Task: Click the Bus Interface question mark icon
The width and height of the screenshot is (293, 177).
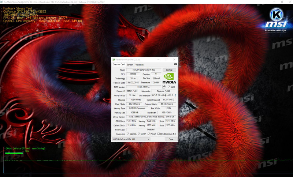Action: pos(175,95)
